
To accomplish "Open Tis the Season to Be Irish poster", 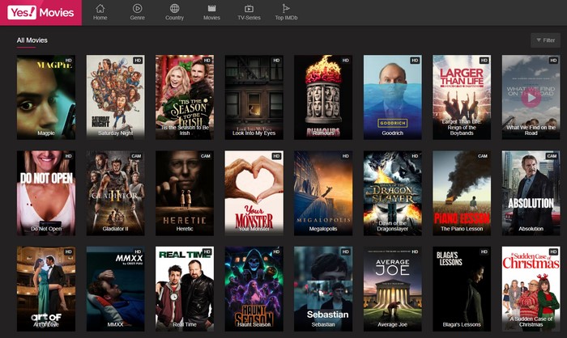I will pos(185,97).
